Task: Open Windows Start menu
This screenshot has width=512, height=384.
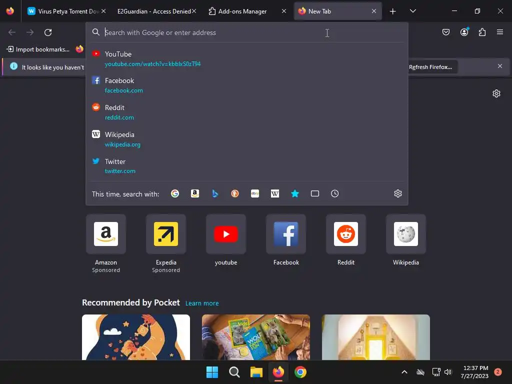Action: [x=212, y=372]
